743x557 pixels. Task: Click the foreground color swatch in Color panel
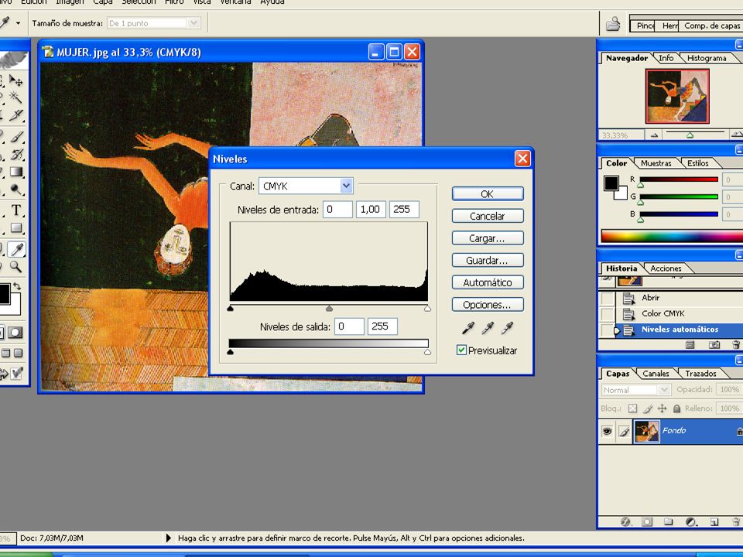[x=611, y=183]
